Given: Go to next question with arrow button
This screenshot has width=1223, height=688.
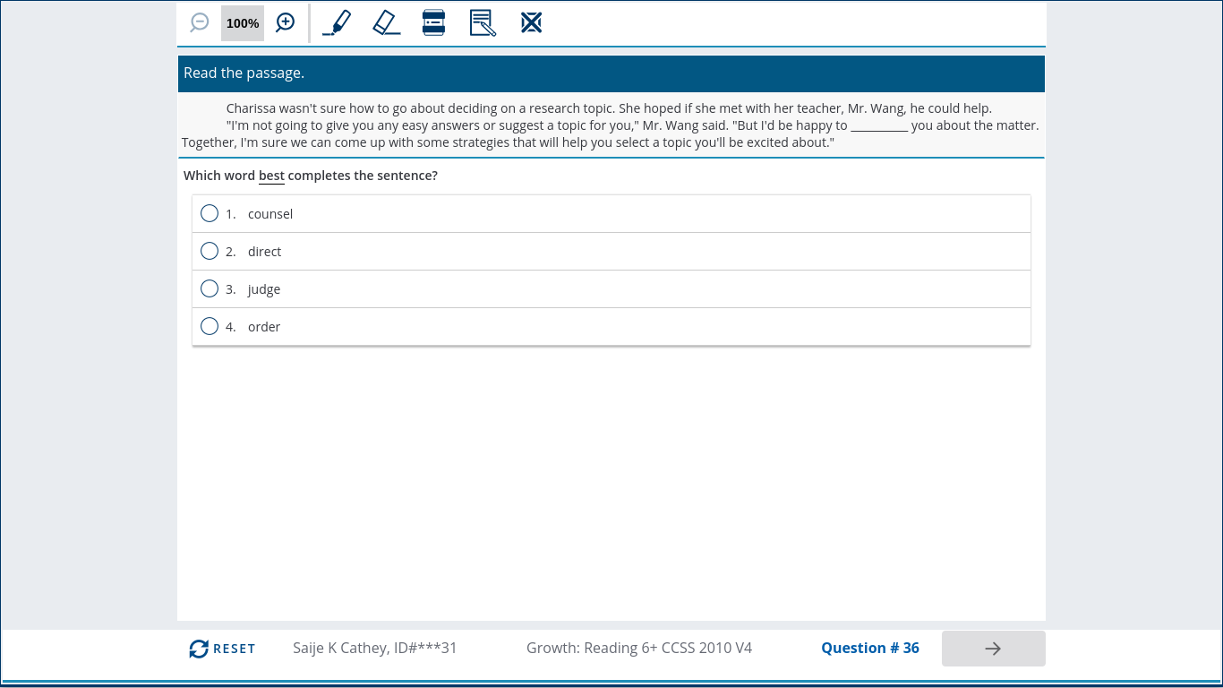Looking at the screenshot, I should [x=993, y=649].
